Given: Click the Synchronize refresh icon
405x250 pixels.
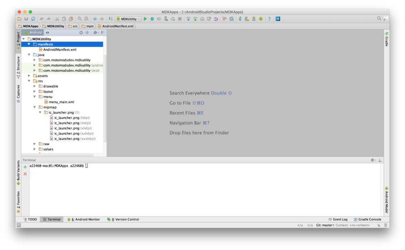Looking at the screenshot, I should (x=33, y=19).
